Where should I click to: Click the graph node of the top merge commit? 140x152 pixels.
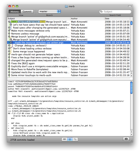[9, 22]
